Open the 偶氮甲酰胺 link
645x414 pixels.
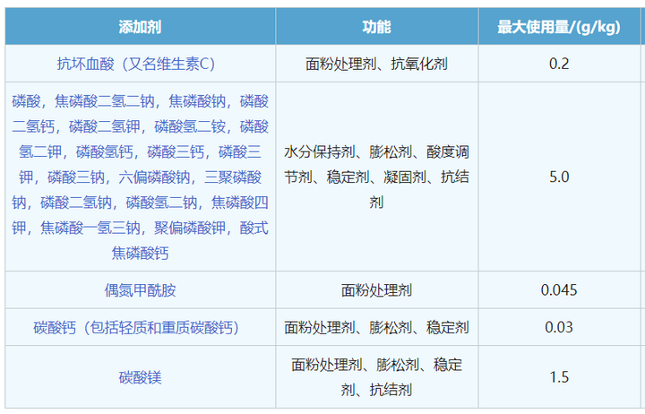tap(141, 290)
